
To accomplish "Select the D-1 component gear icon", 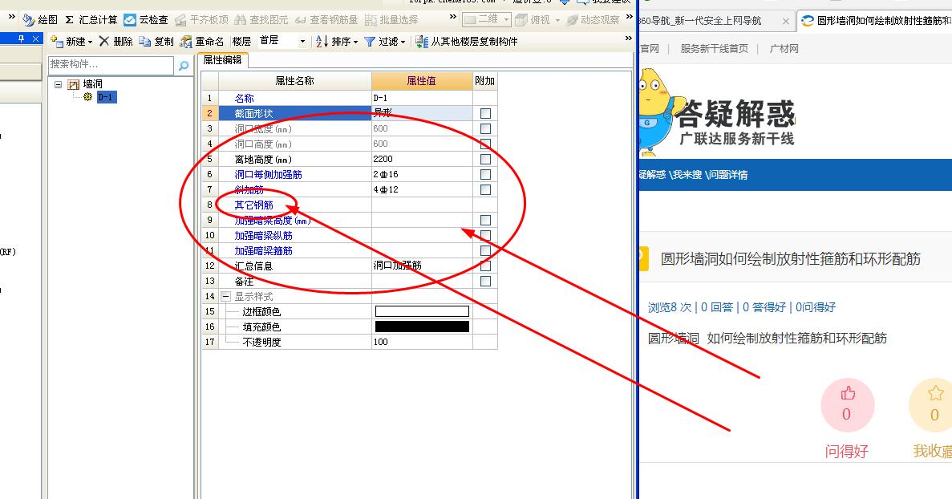I will [x=88, y=96].
